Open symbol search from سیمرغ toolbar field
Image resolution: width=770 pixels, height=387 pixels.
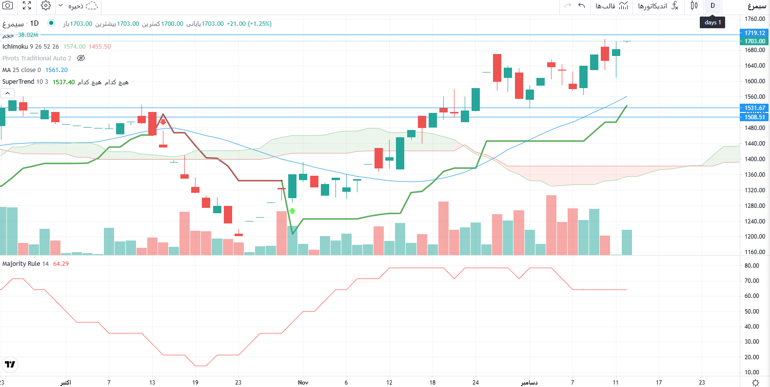point(757,6)
